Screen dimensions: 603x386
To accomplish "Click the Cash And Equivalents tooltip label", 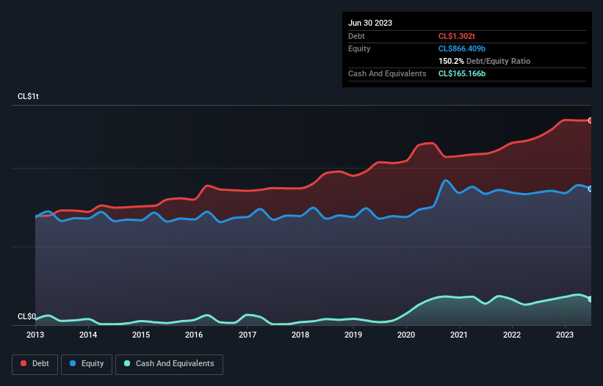I will [387, 73].
